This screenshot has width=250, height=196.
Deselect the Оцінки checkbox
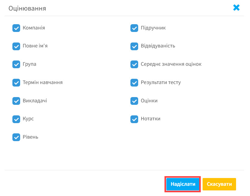(x=134, y=101)
